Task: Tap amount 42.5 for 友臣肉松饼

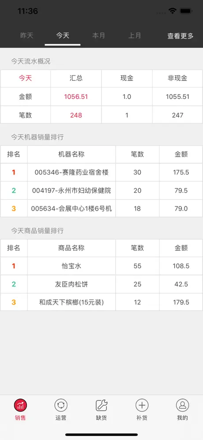Action: [x=181, y=284]
